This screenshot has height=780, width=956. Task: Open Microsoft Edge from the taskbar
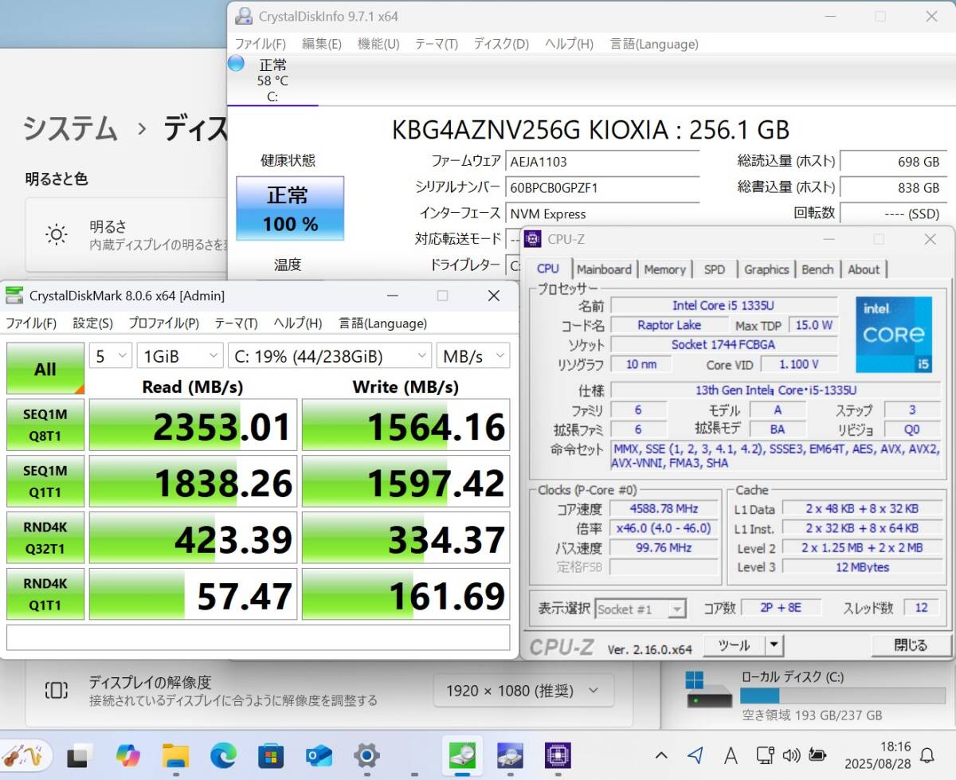pyautogui.click(x=224, y=755)
